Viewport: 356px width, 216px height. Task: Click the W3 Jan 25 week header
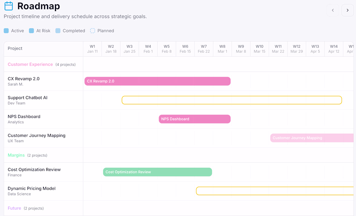(x=129, y=49)
